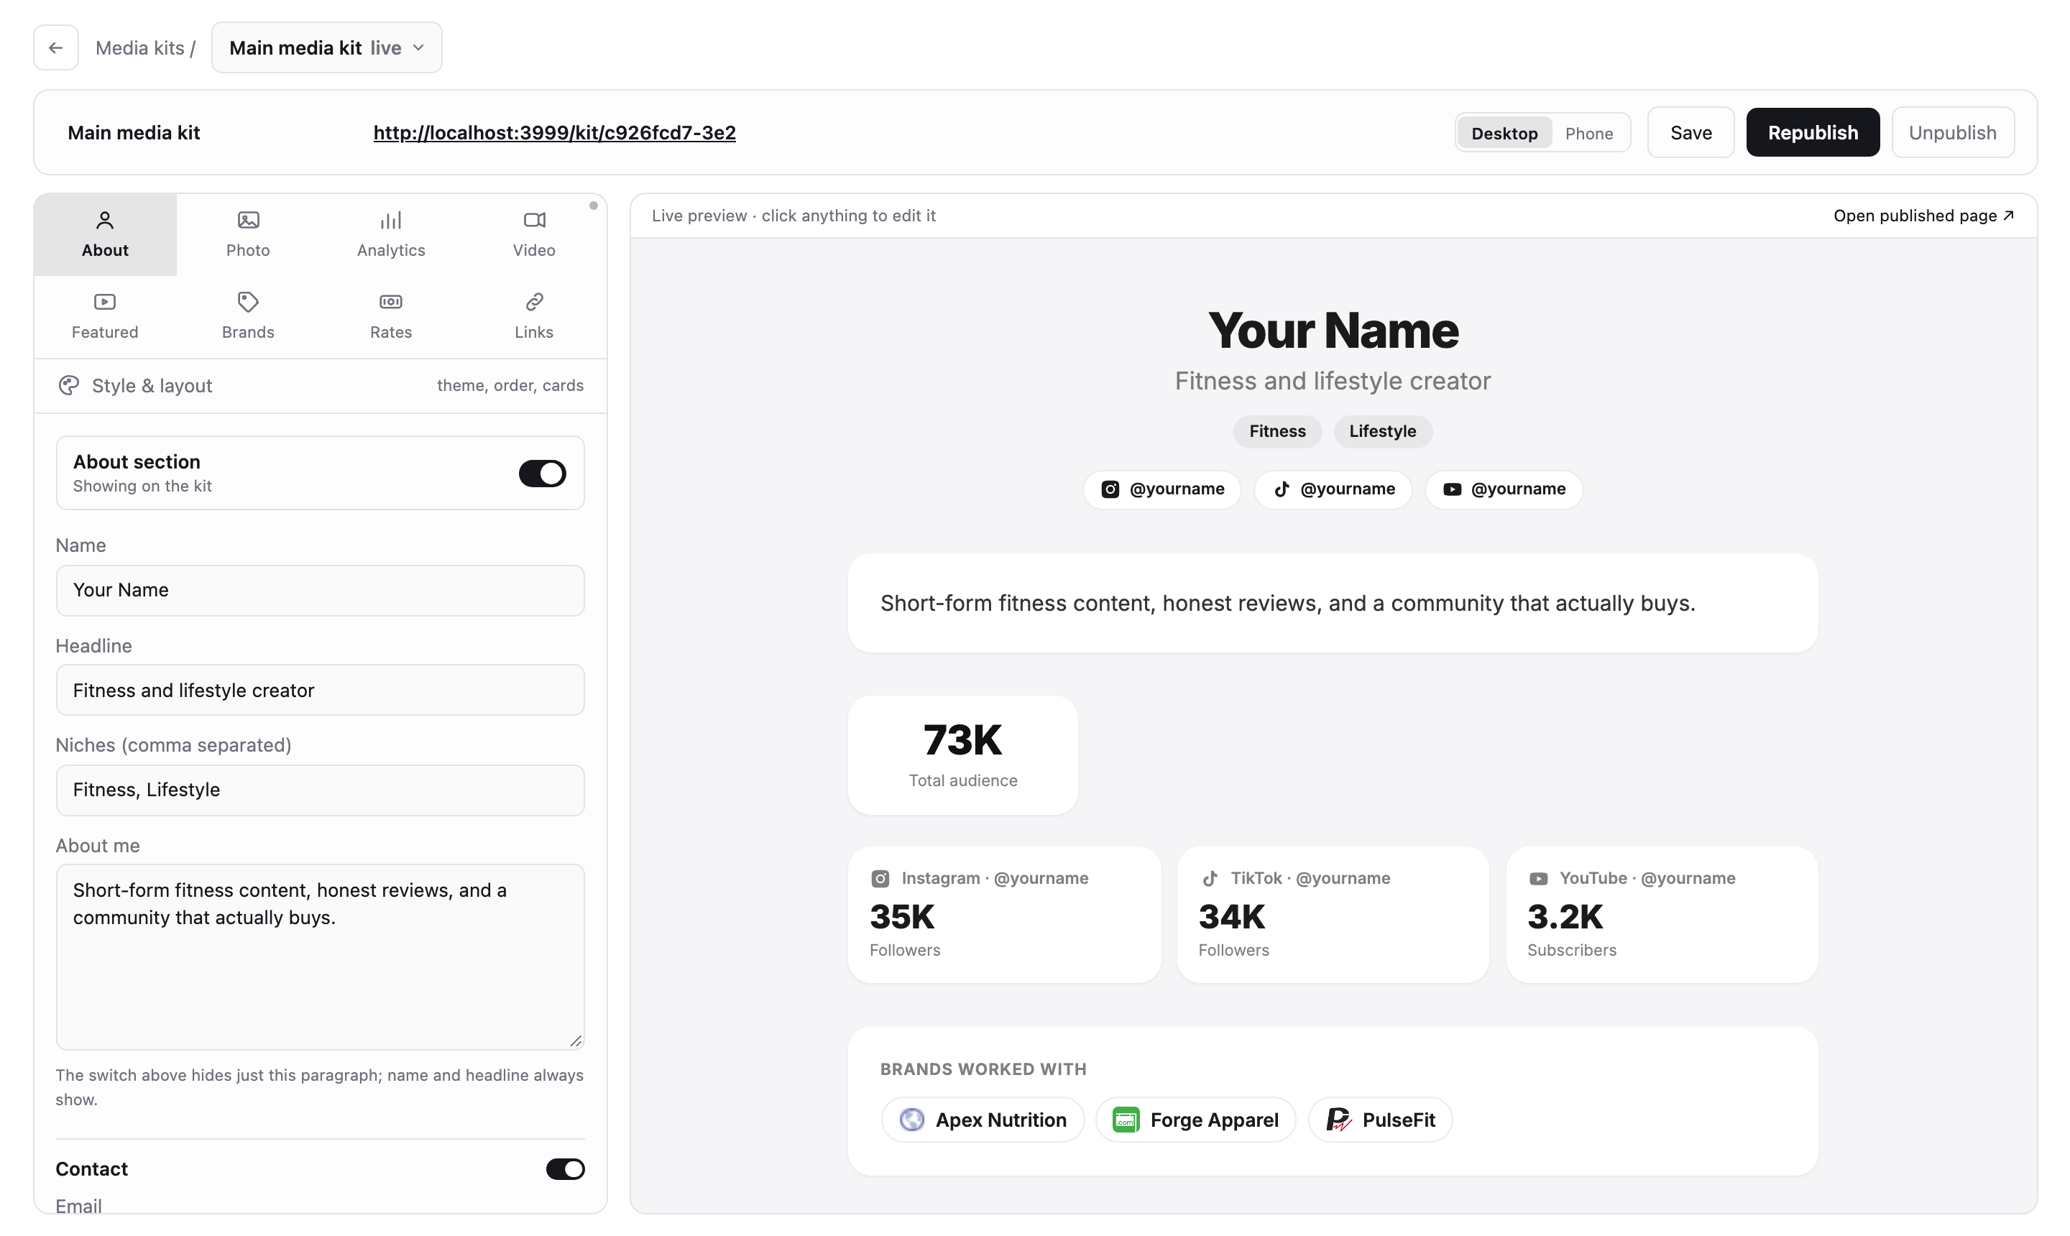Select Phone preview mode
Viewport: 2070px width, 1236px height.
pos(1588,133)
